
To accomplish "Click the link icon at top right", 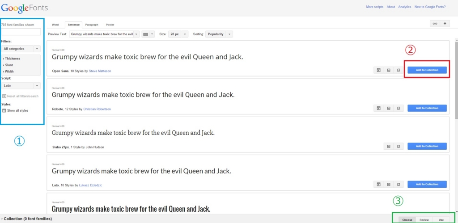I will coord(435,24).
